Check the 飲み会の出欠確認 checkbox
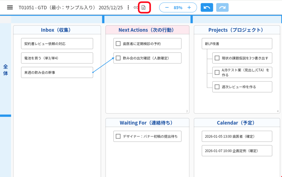The image size is (282, 177). 118,58
